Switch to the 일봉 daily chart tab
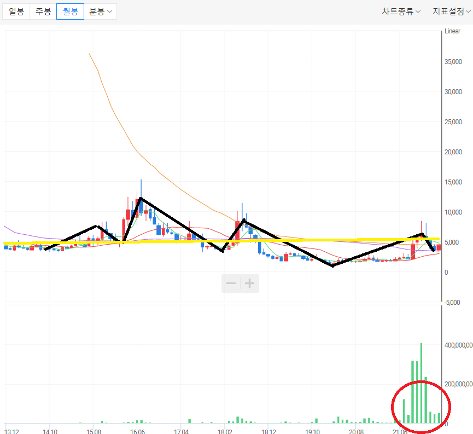The height and width of the screenshot is (434, 473). 16,11
